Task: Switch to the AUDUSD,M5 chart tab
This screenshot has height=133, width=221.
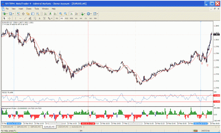Action: pos(76,127)
